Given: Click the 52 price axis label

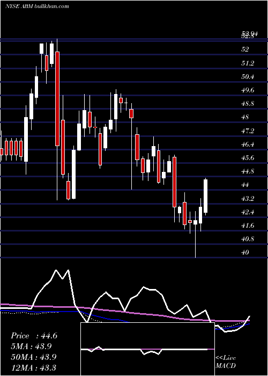Looking at the screenshot, I should coord(245,49).
